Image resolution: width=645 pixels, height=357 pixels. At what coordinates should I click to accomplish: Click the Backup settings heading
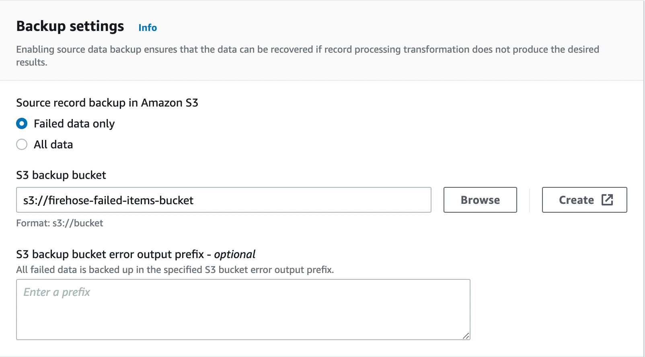pos(70,26)
